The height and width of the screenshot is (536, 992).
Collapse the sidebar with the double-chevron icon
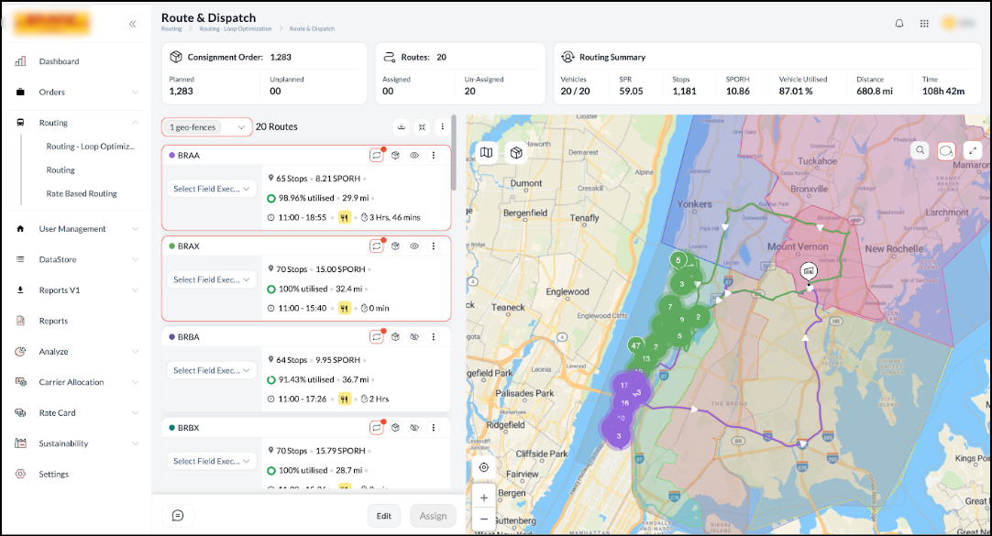coord(132,24)
